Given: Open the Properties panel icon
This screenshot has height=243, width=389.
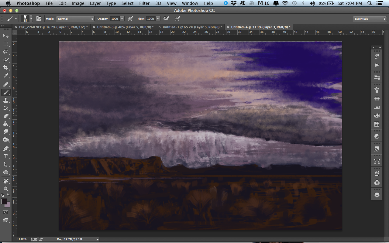Looking at the screenshot, I should coord(377,174).
